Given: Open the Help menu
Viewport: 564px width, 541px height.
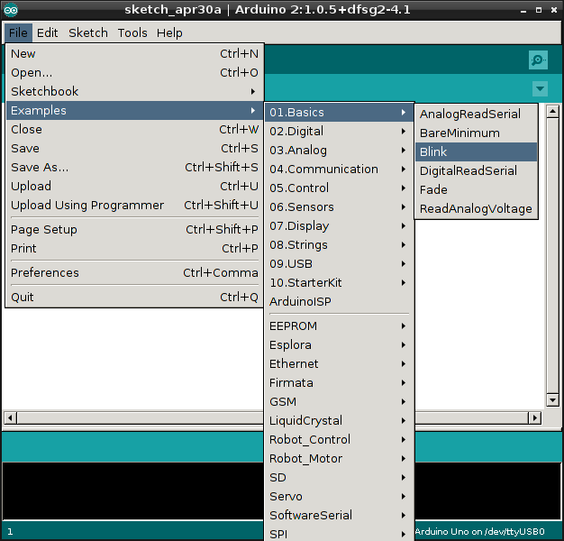Looking at the screenshot, I should [169, 32].
